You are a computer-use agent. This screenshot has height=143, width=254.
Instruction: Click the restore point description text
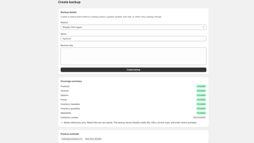coord(111,17)
